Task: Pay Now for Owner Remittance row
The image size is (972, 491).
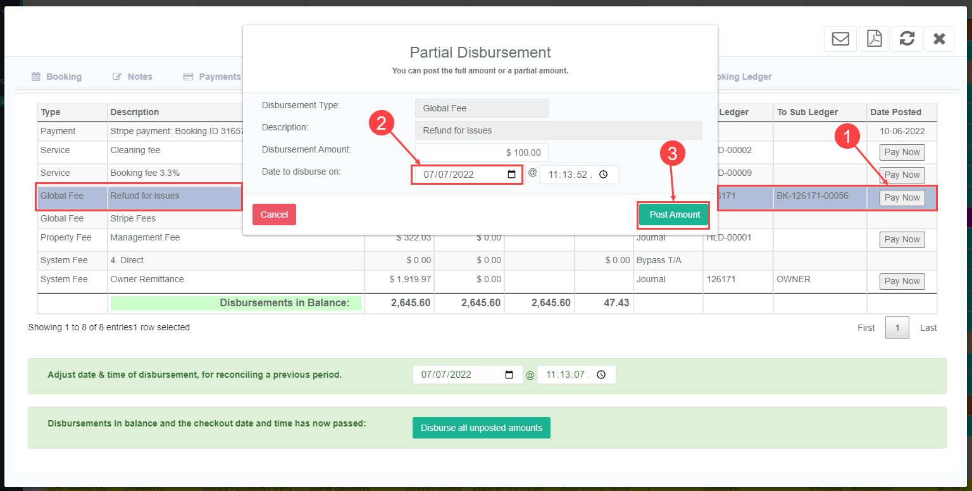Action: (x=902, y=281)
